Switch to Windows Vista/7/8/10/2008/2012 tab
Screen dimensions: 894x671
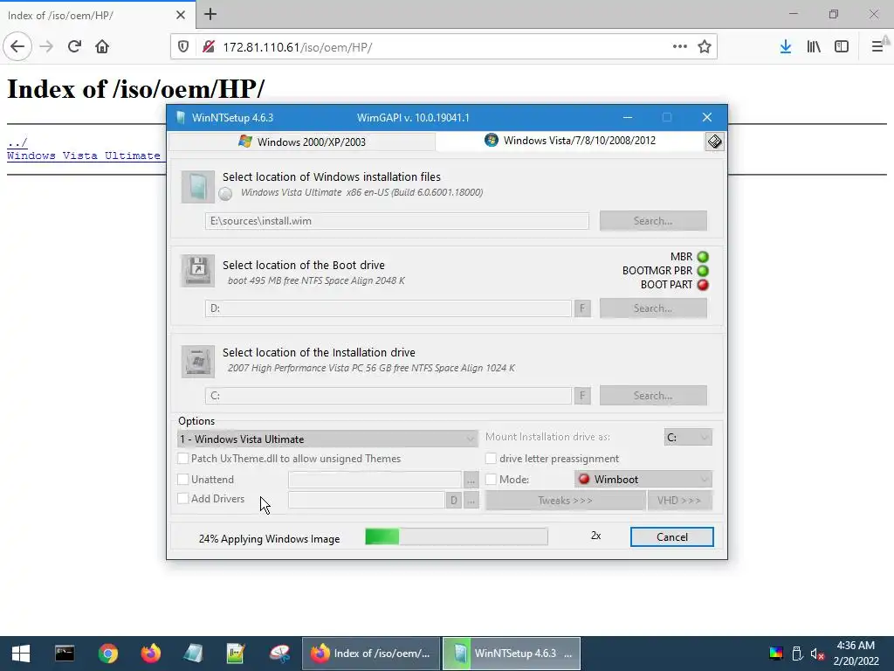click(570, 141)
